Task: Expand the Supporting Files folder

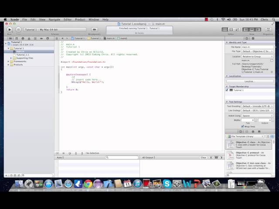Action: coord(11,58)
